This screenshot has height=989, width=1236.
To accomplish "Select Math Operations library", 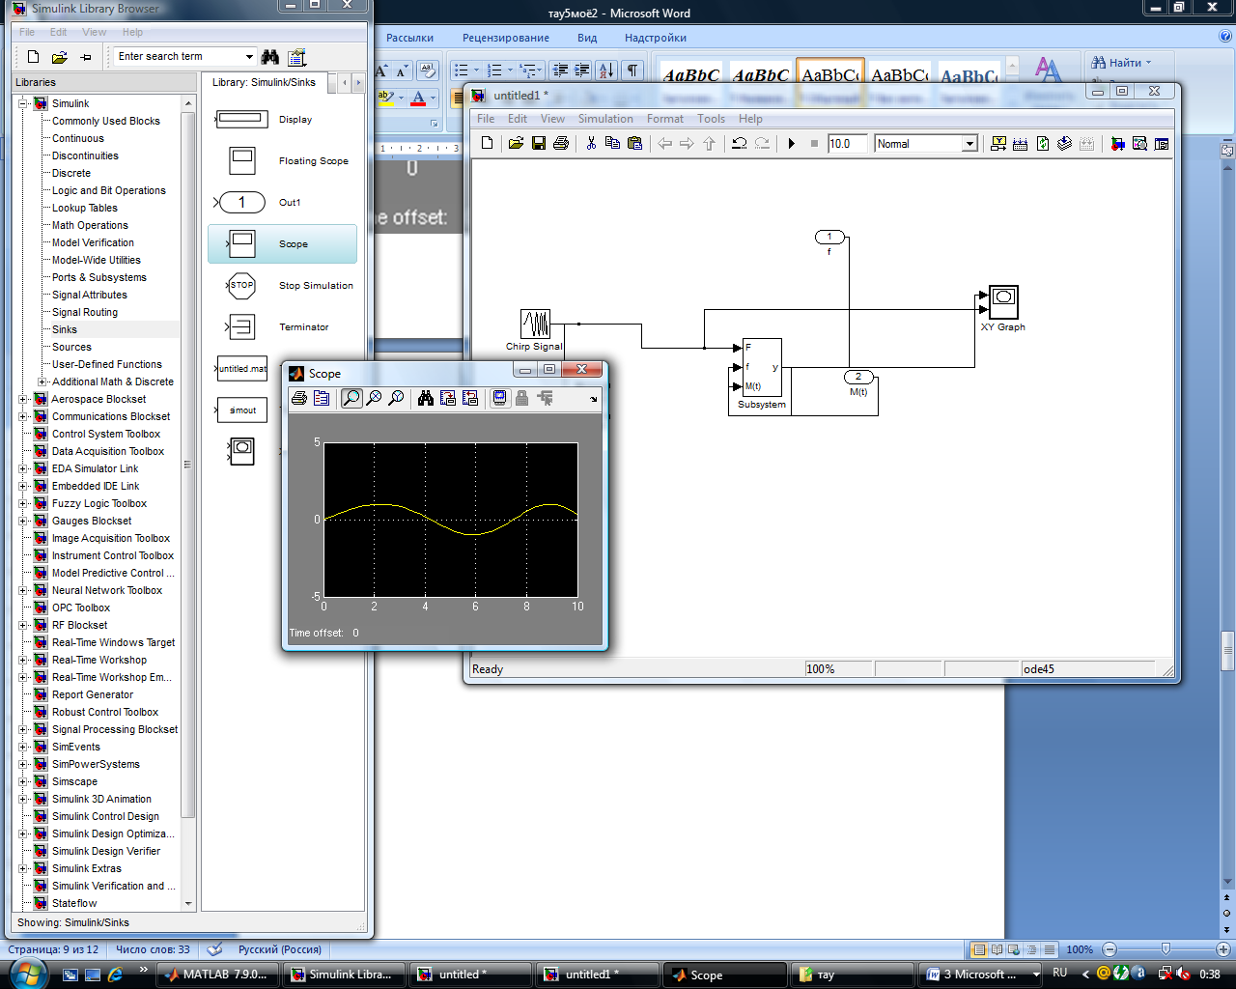I will click(90, 225).
